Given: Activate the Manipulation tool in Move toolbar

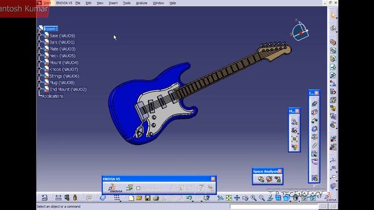Looking at the screenshot, I should 295,122.
